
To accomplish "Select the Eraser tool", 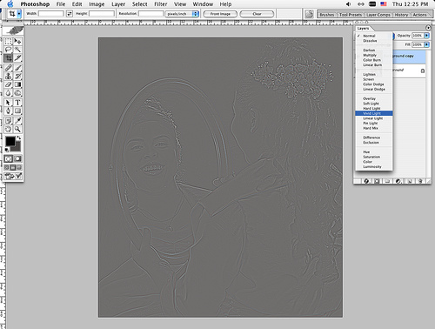I will [x=9, y=84].
